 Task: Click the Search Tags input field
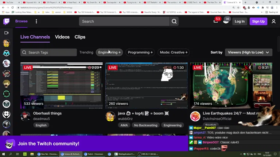(48, 52)
